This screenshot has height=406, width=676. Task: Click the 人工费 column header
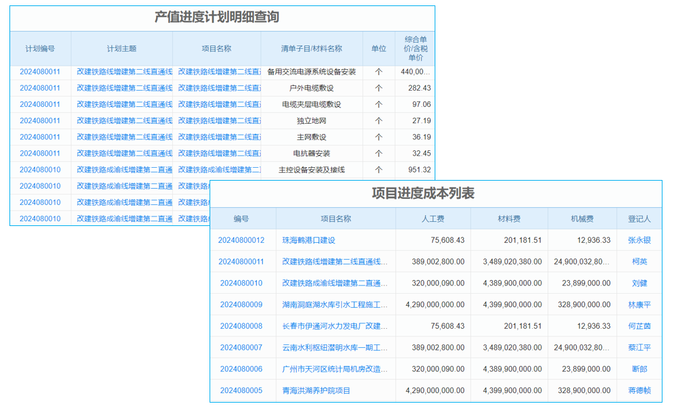coord(433,219)
